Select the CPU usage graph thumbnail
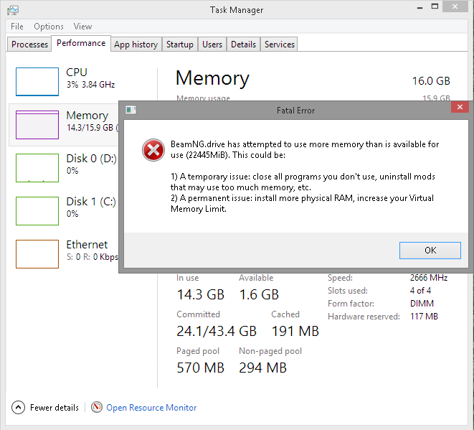Image resolution: width=474 pixels, height=430 pixels. [x=37, y=82]
